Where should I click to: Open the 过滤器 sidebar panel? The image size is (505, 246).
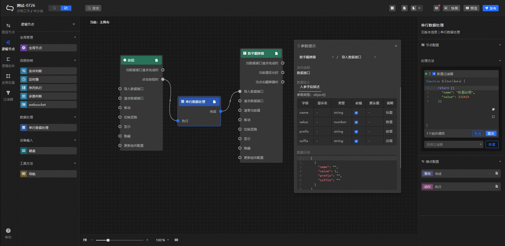pyautogui.click(x=8, y=96)
